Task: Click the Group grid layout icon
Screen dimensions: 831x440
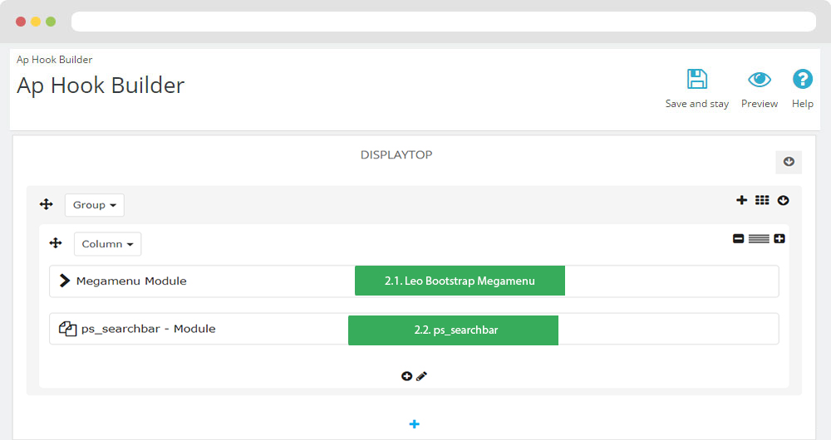Action: 763,200
